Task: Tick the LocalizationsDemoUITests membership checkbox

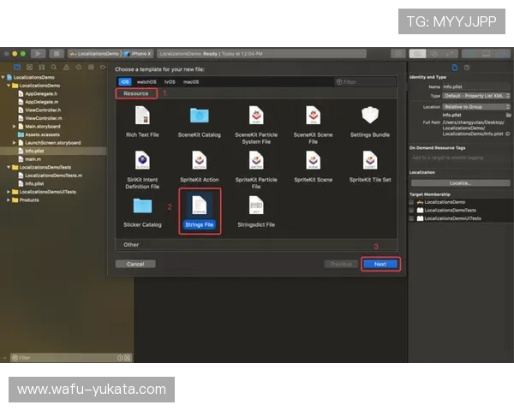Action: [412, 218]
